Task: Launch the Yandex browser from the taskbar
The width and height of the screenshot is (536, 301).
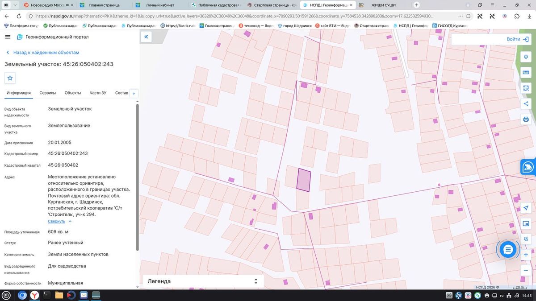Action: [x=34, y=295]
